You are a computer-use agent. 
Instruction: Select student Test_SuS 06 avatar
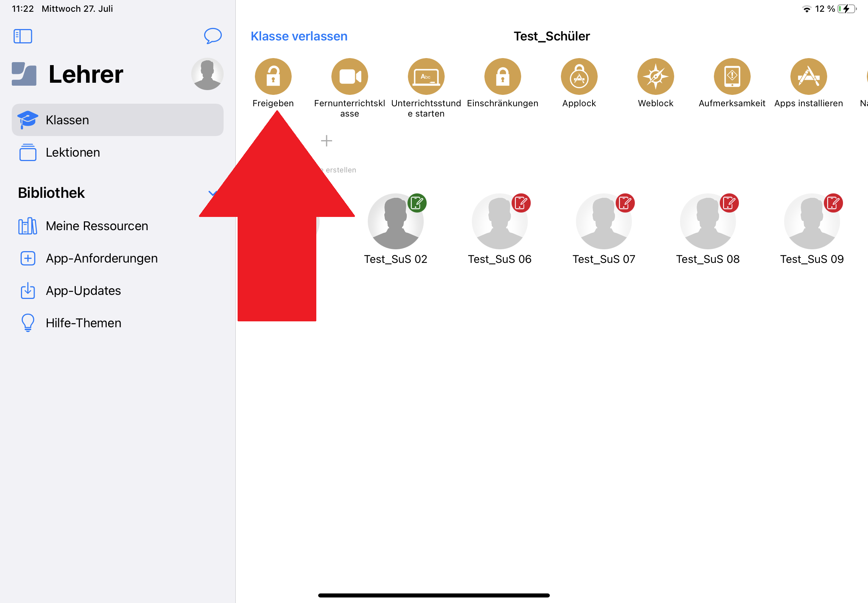[499, 221]
